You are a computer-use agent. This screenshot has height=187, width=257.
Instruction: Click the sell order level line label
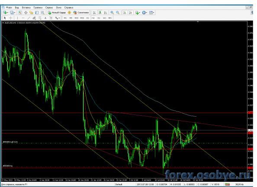[x=10, y=142]
